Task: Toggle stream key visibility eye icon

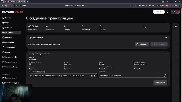Action: coord(92,76)
